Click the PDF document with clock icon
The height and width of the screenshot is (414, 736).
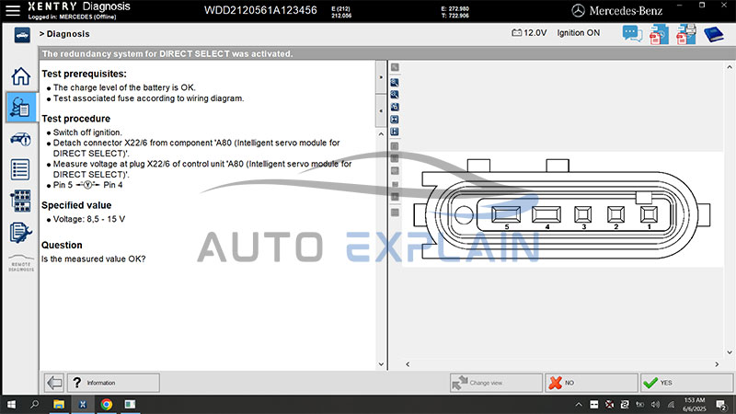[659, 34]
